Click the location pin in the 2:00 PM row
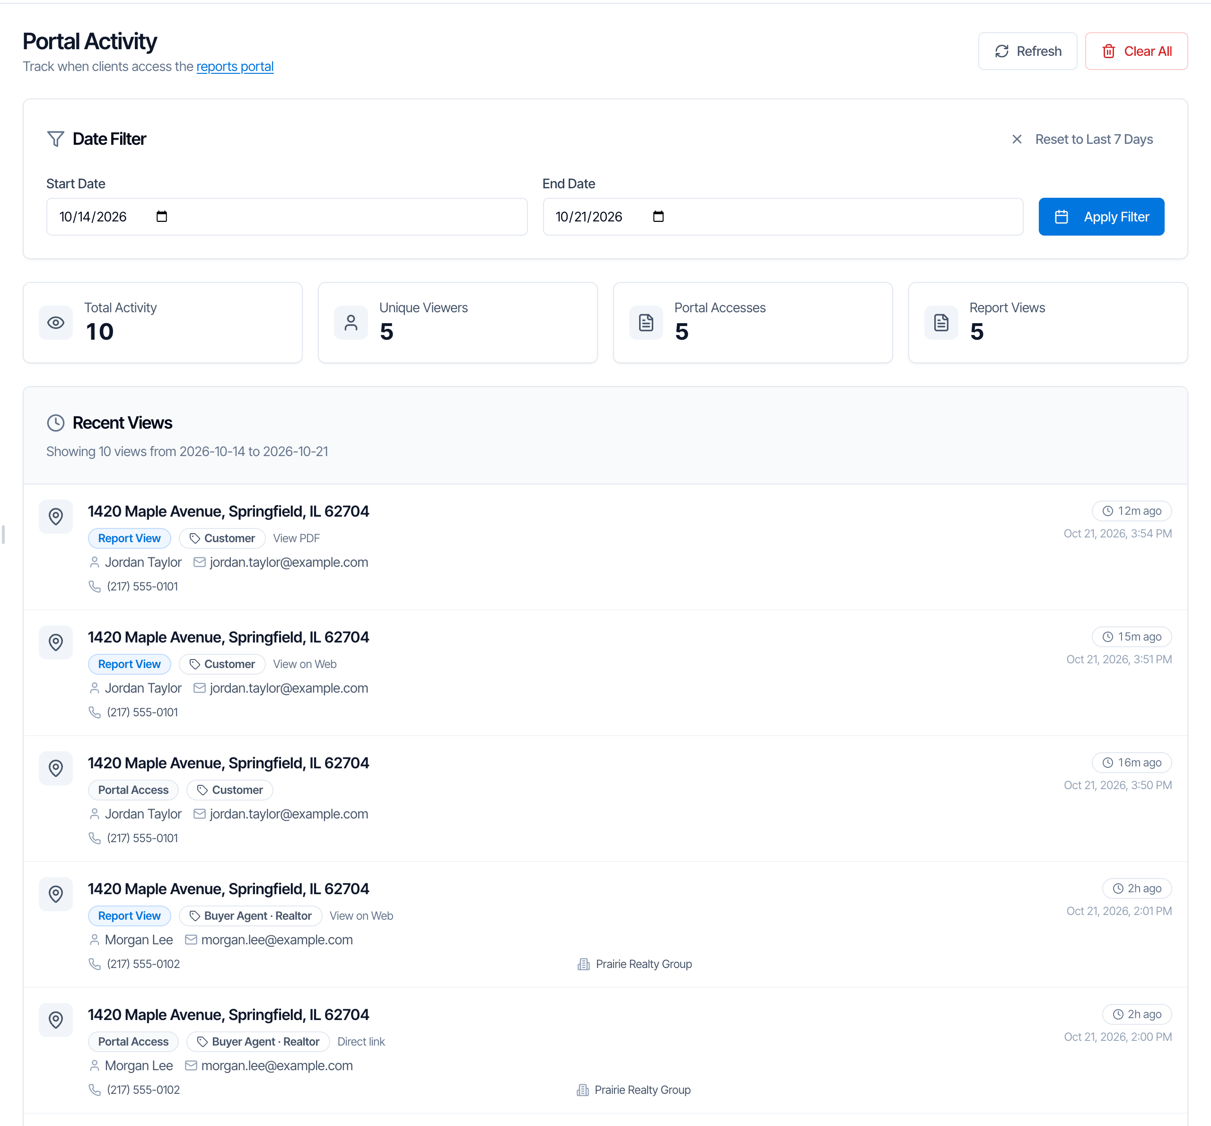 tap(55, 1020)
